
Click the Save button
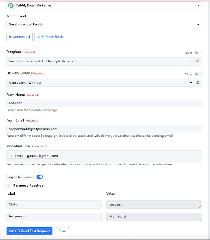[62, 231]
